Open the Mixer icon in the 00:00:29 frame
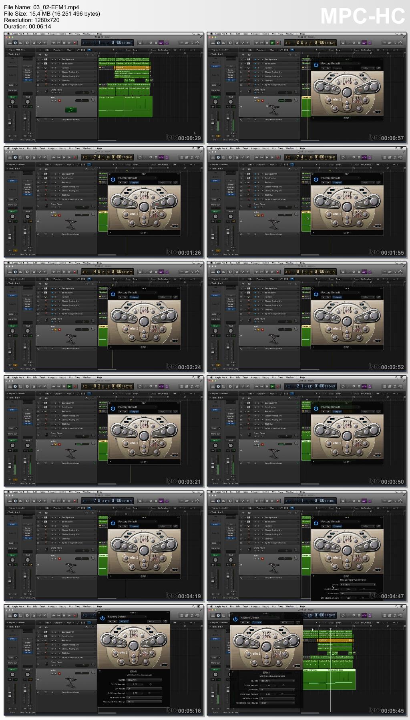410x720 pixels. (39, 43)
